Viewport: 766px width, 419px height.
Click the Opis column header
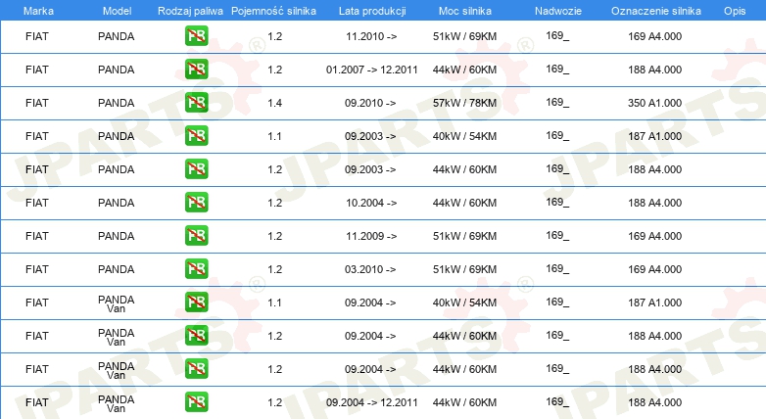coord(735,11)
